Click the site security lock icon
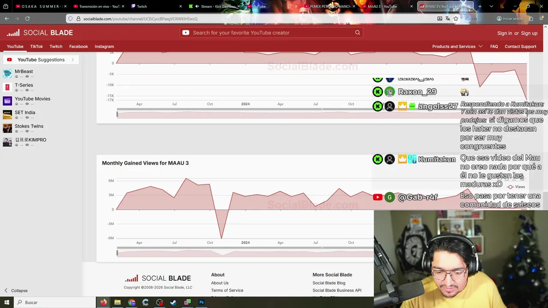 coord(78,19)
